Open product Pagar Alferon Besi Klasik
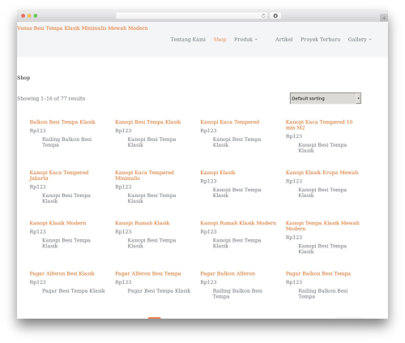Screen dimensions: 405x343 pos(62,273)
